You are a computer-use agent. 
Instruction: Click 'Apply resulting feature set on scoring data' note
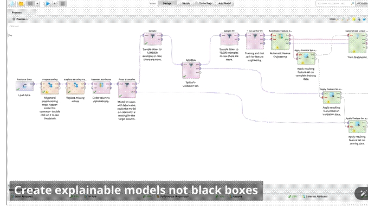pyautogui.click(x=357, y=140)
